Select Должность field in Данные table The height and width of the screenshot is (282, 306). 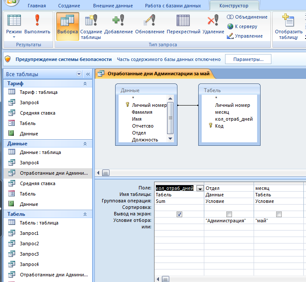[145, 140]
